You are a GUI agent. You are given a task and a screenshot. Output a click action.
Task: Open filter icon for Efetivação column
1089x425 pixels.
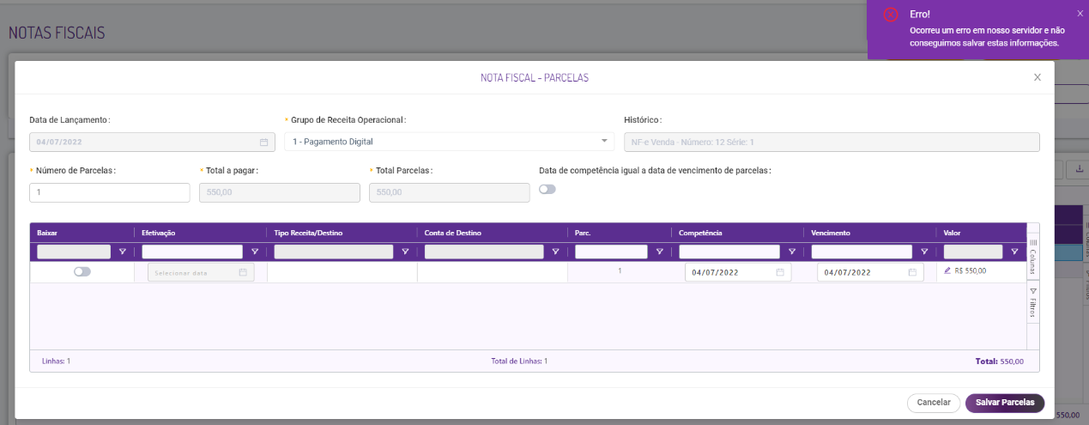[x=255, y=252]
